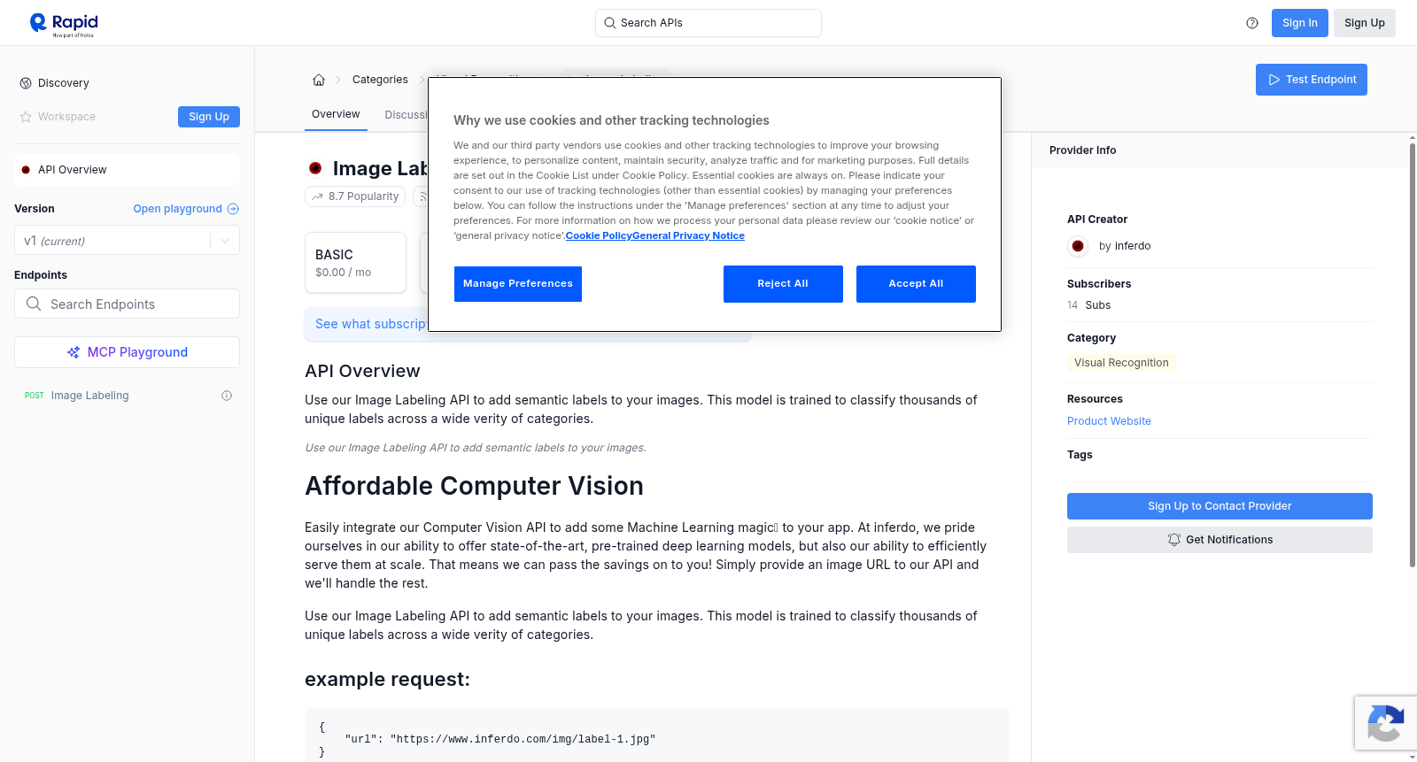The width and height of the screenshot is (1417, 762).
Task: Click the home breadcrumb icon
Action: 319,80
